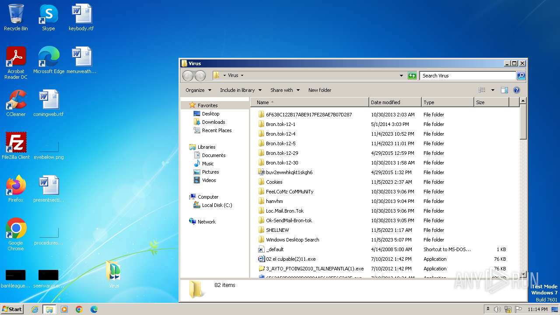
Task: Select the menuweath document icon on desktop
Action: tap(81, 60)
